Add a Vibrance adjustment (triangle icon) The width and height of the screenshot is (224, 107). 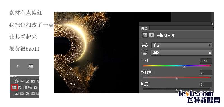(38, 81)
